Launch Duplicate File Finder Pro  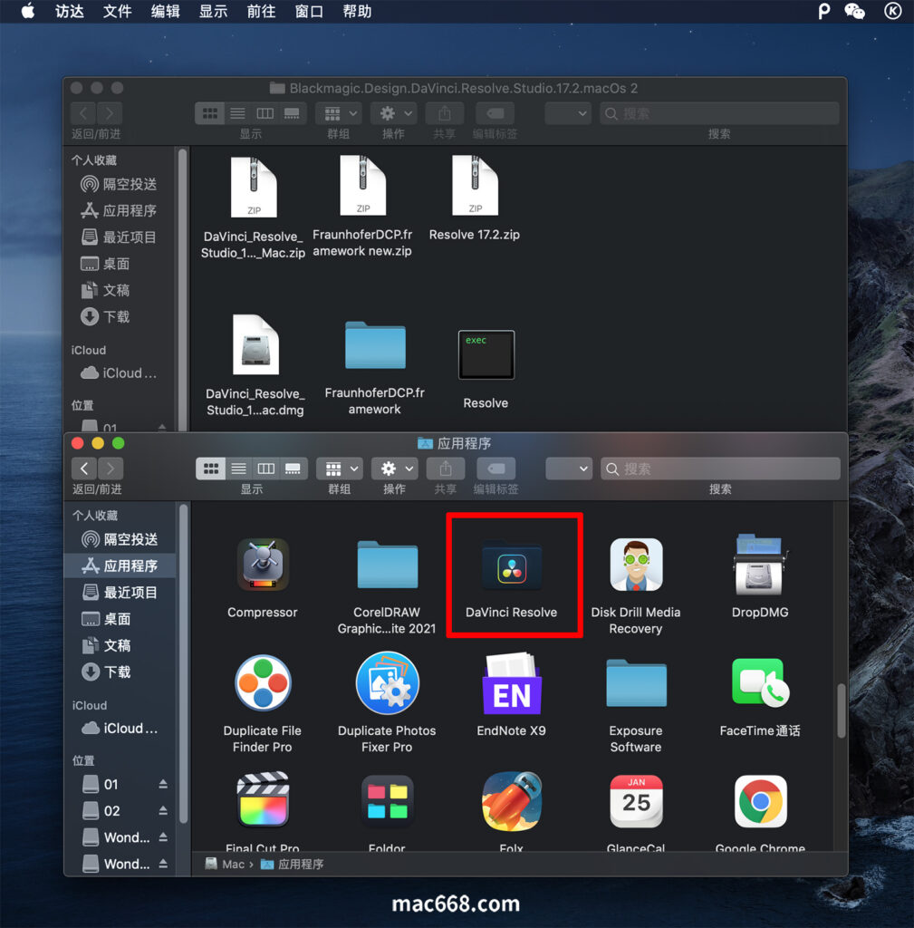tap(263, 682)
